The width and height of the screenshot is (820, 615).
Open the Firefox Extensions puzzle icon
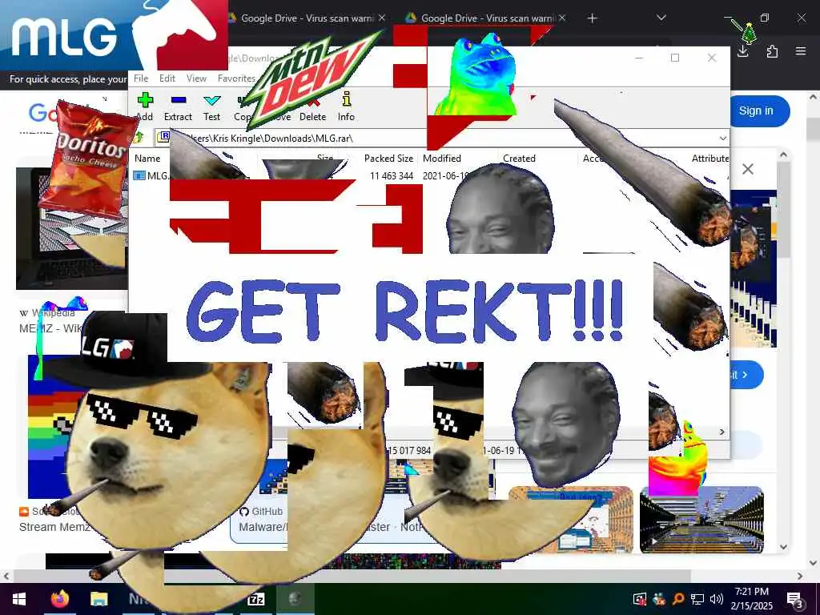click(772, 51)
